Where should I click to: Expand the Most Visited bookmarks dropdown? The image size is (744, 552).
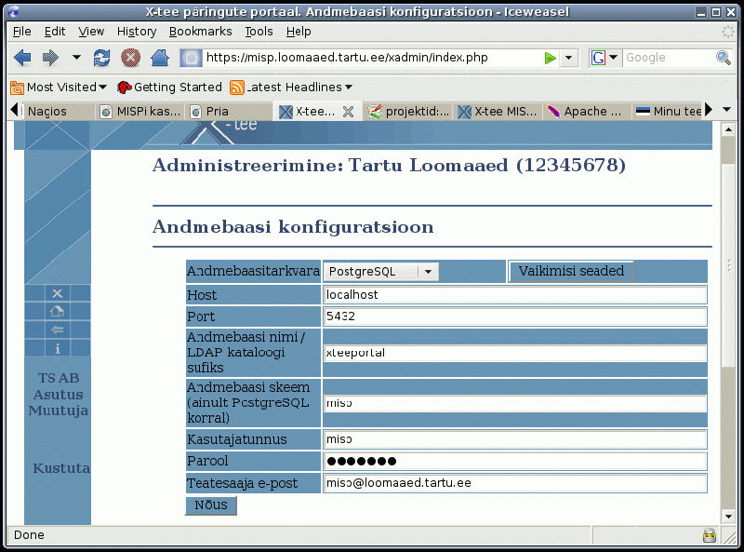[x=59, y=87]
